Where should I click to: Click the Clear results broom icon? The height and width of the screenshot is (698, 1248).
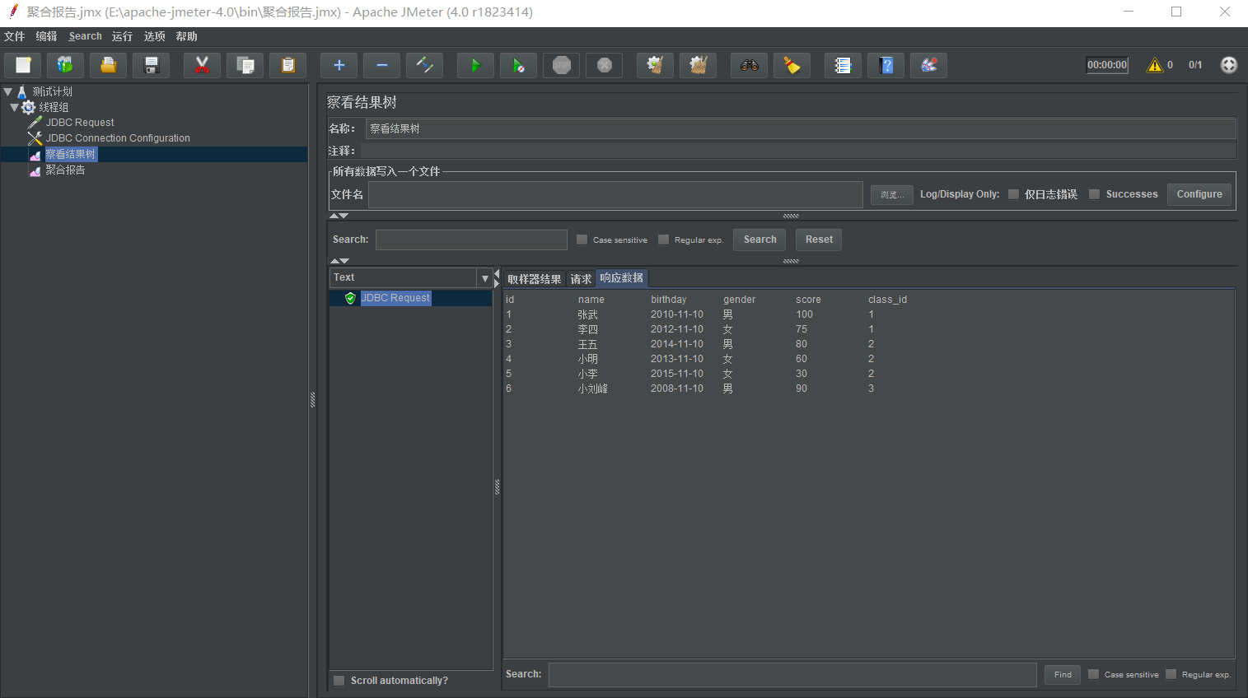[x=656, y=65]
